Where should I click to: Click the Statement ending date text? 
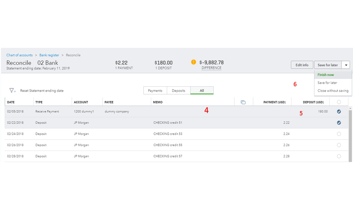[38, 68]
